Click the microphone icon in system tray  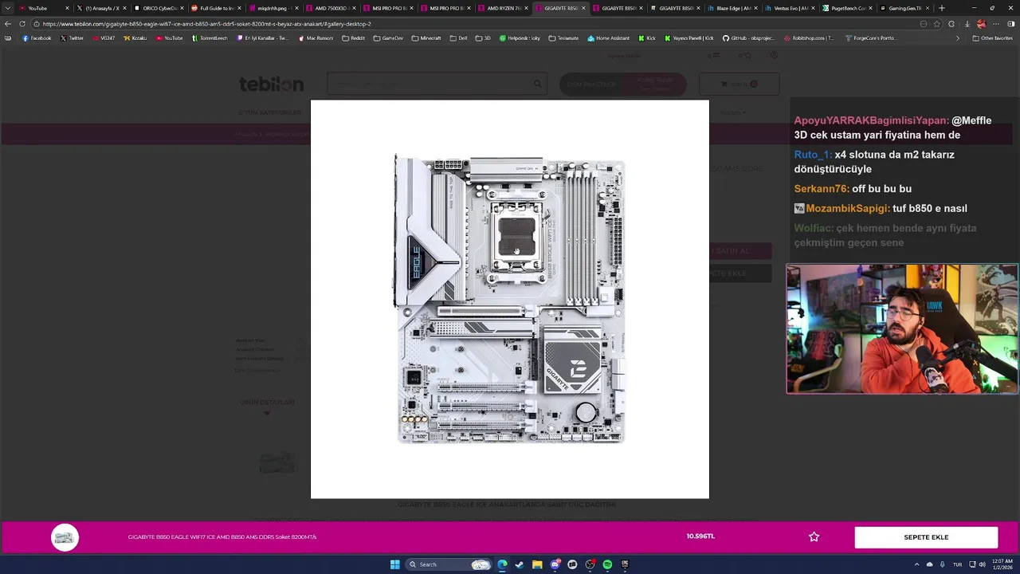[943, 564]
